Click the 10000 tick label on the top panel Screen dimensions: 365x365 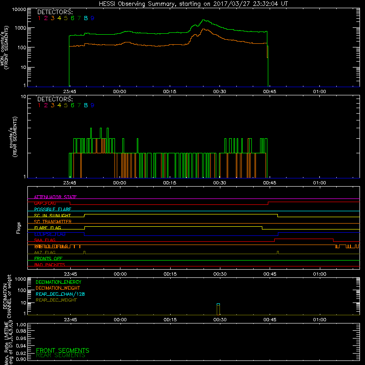click(x=19, y=10)
